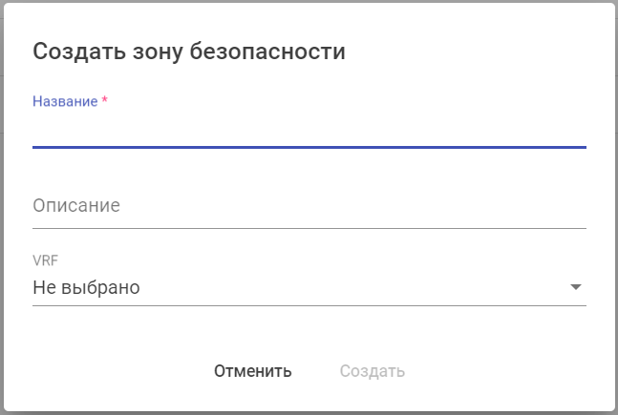Cancel the security zone dialog
The width and height of the screenshot is (618, 415).
tap(253, 371)
